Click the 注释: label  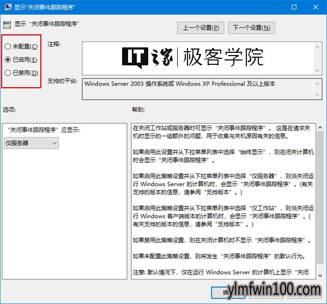(x=54, y=44)
